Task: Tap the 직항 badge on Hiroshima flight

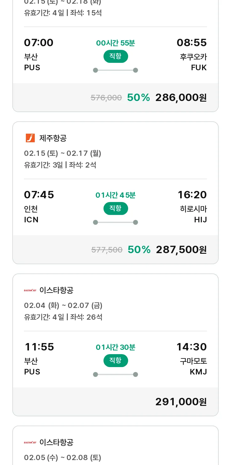Action: [x=115, y=208]
